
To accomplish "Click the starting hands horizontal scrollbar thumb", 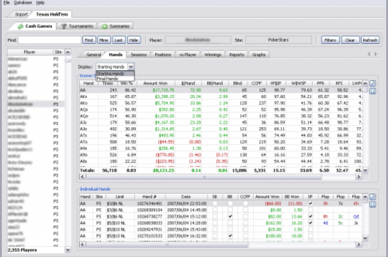I will (x=203, y=177).
